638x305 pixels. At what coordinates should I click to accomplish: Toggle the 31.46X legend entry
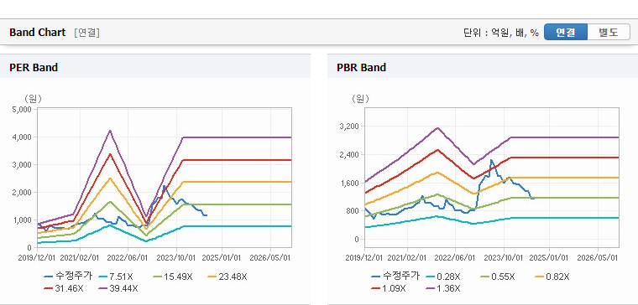tap(64, 288)
